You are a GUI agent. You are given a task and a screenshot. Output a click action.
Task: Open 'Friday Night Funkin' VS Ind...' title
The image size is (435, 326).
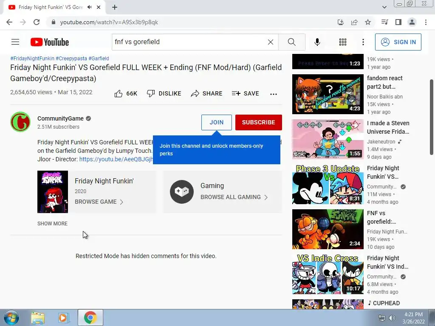point(387,262)
